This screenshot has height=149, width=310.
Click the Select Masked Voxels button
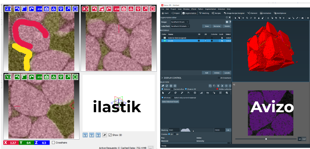(x=170, y=102)
